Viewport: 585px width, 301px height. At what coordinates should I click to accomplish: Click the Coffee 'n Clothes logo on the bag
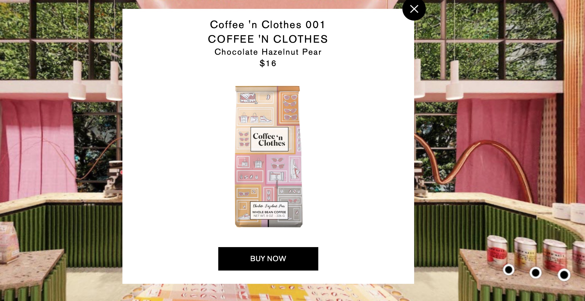point(269,139)
